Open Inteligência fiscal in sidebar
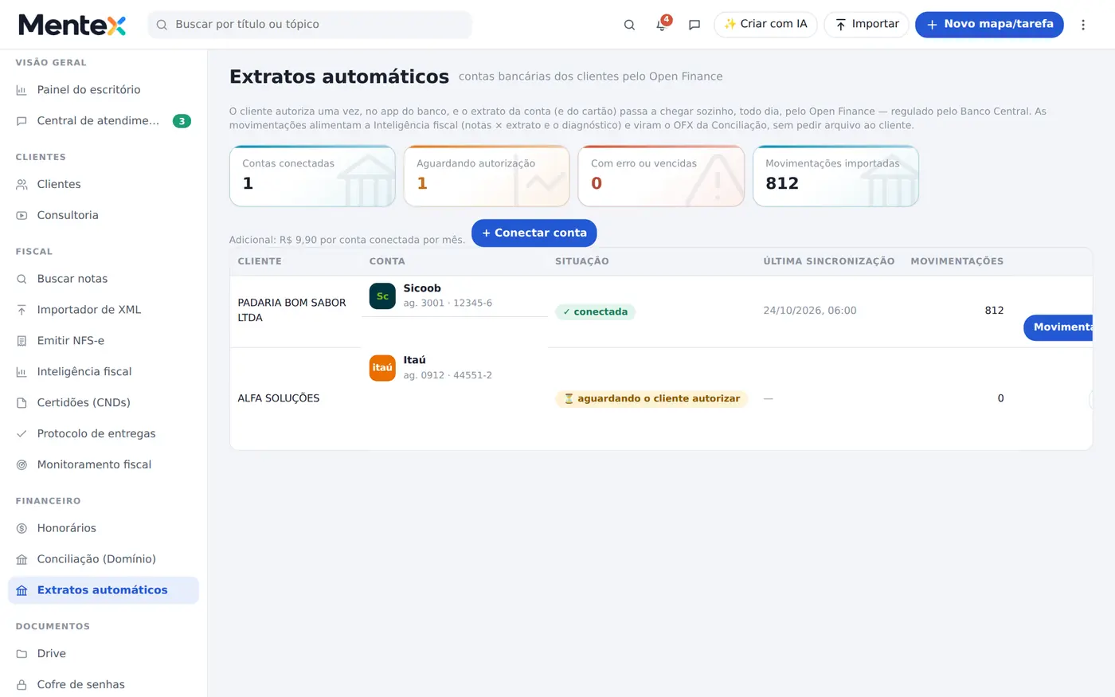Image resolution: width=1115 pixels, height=697 pixels. [x=104, y=372]
